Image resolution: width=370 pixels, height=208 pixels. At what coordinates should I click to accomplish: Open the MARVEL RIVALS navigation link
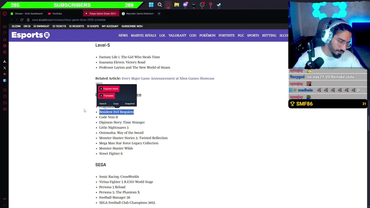[x=143, y=36]
